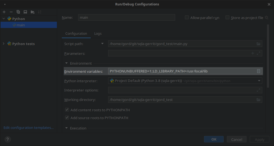Collapse the Environment section
Screen dimensions: 274x146
click(66, 63)
